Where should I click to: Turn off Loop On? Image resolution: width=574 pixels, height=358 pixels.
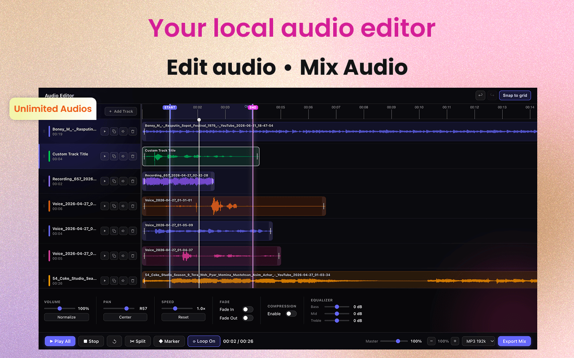point(204,341)
